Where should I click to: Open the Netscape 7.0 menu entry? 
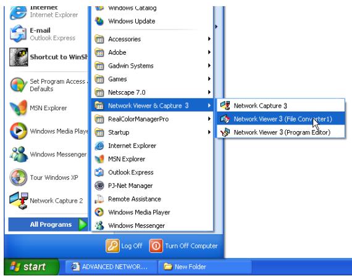tap(152, 92)
